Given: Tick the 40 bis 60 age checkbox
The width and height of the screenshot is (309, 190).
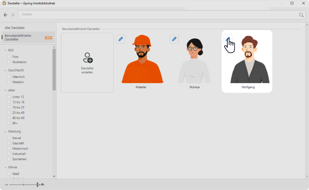Looking at the screenshot, I should click(x=9, y=118).
